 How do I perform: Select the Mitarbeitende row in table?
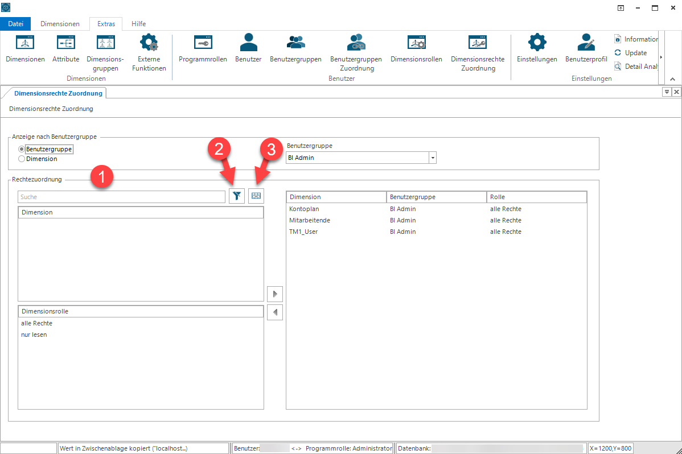[436, 220]
